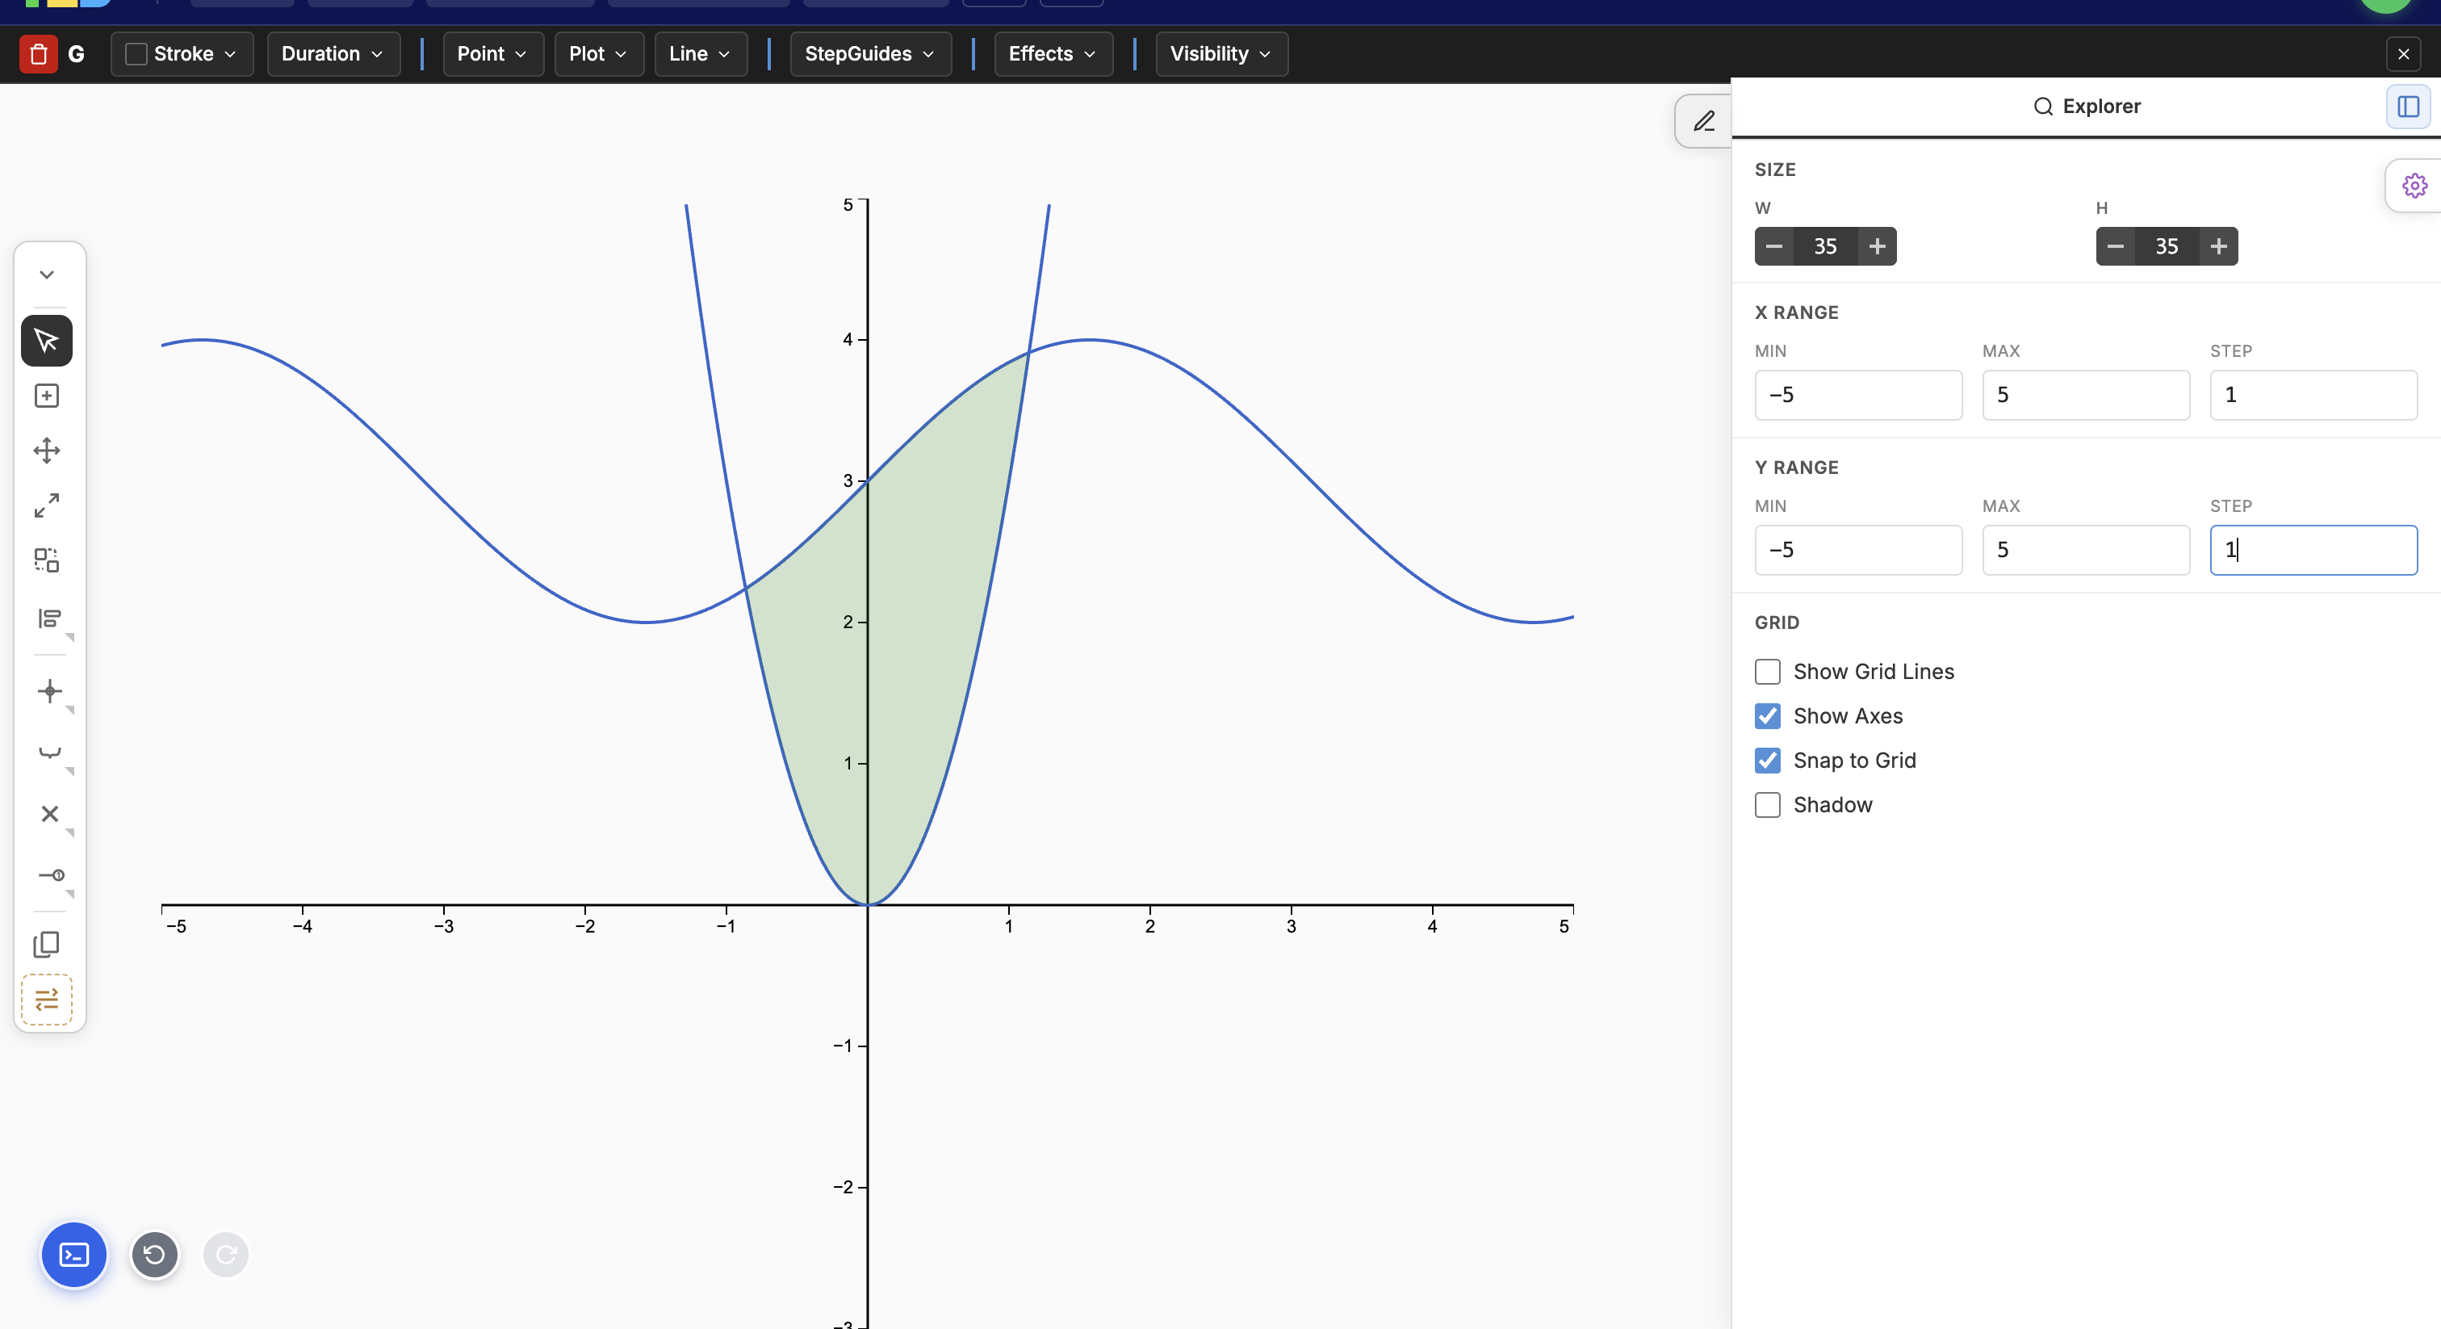Image resolution: width=2441 pixels, height=1329 pixels.
Task: Select the resize diagonal arrows tool
Action: pyautogui.click(x=47, y=505)
